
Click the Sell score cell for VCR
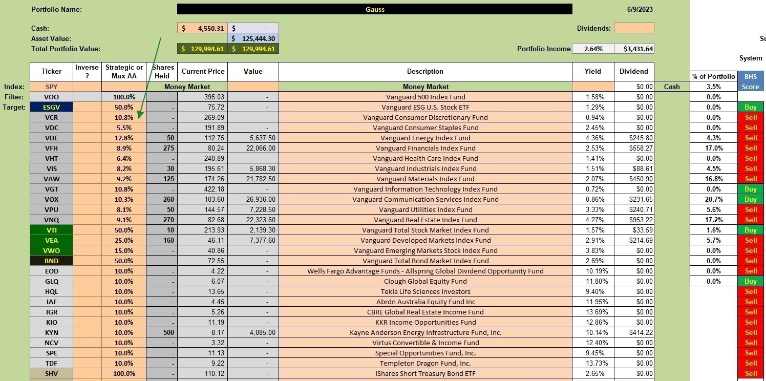click(x=750, y=117)
